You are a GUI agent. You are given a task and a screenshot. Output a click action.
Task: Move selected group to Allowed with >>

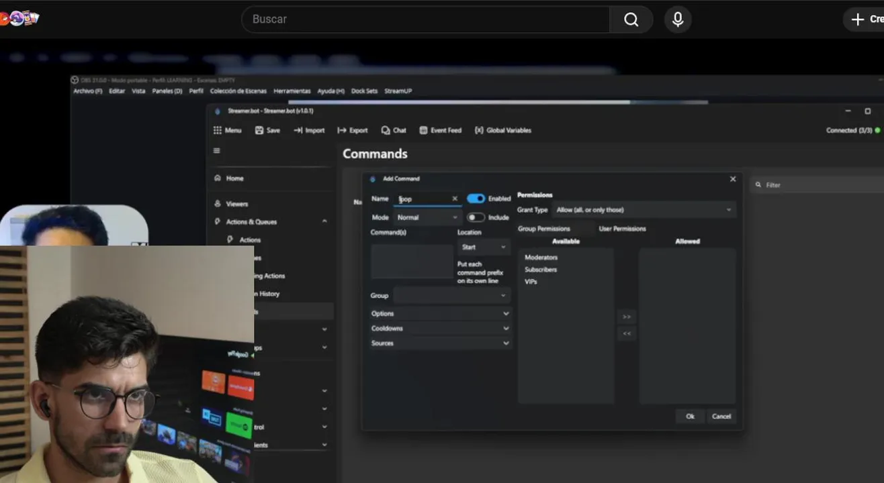click(x=627, y=317)
